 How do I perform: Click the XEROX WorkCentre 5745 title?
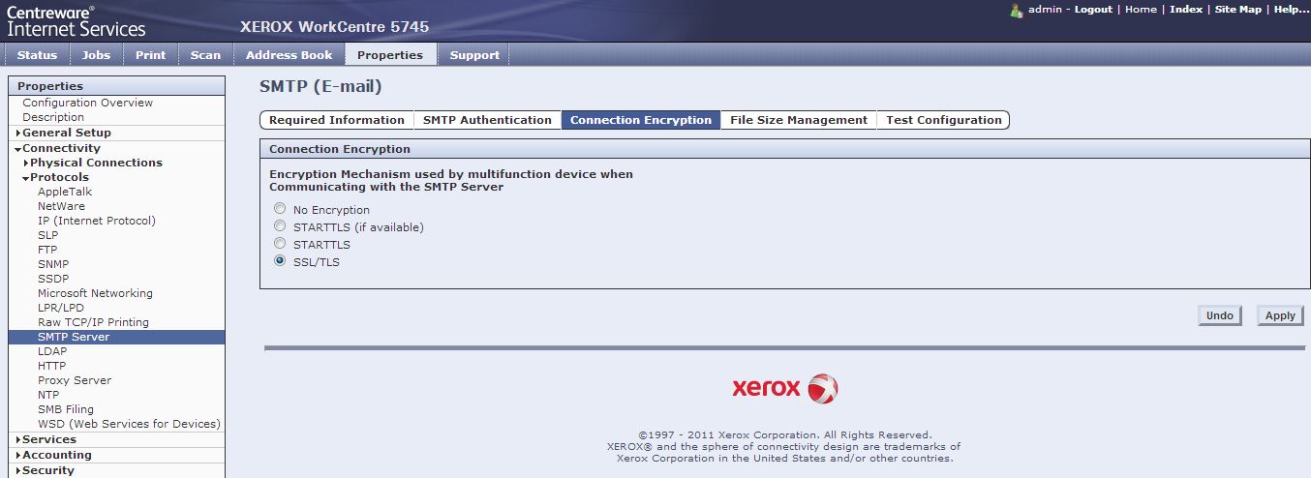(x=334, y=27)
